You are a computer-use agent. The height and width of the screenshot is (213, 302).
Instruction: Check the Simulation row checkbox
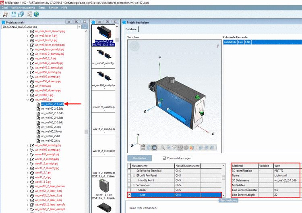tap(129, 185)
